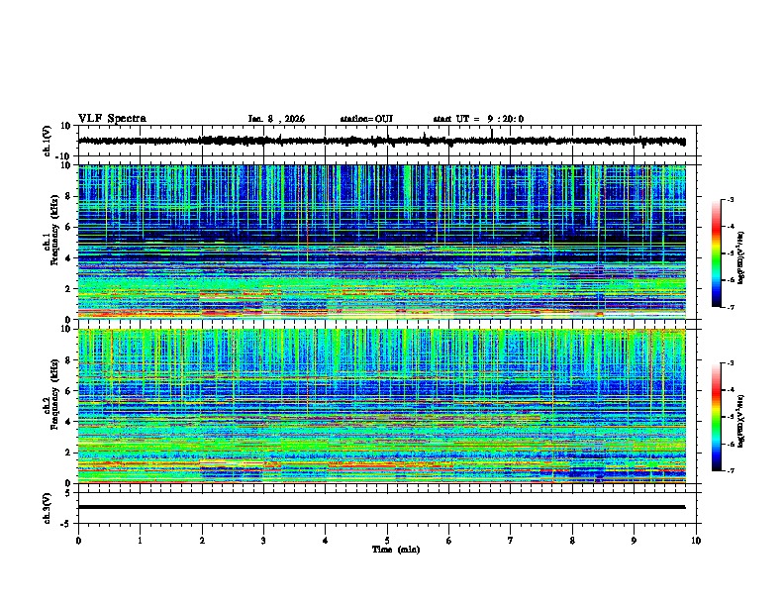Click the "station=OUJ" label
Image resolution: width=784 pixels, height=606 pixels.
pyautogui.click(x=366, y=119)
